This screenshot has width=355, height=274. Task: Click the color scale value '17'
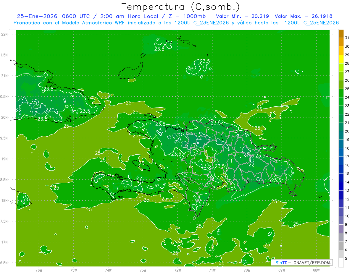coord(347,157)
